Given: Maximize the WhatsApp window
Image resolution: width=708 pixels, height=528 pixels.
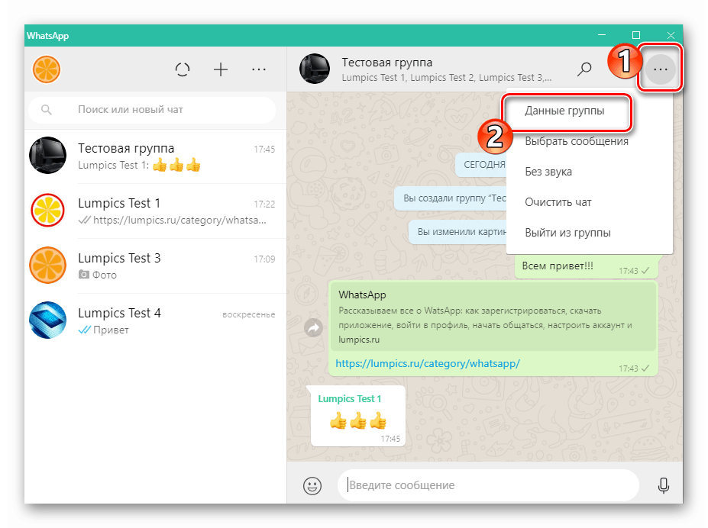Looking at the screenshot, I should coord(636,35).
